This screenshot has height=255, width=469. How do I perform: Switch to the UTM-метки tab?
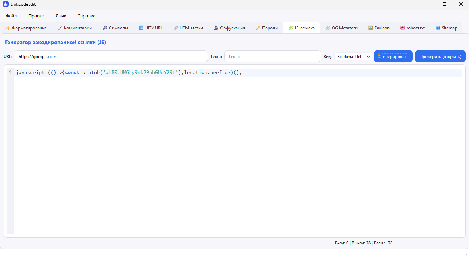pyautogui.click(x=188, y=28)
